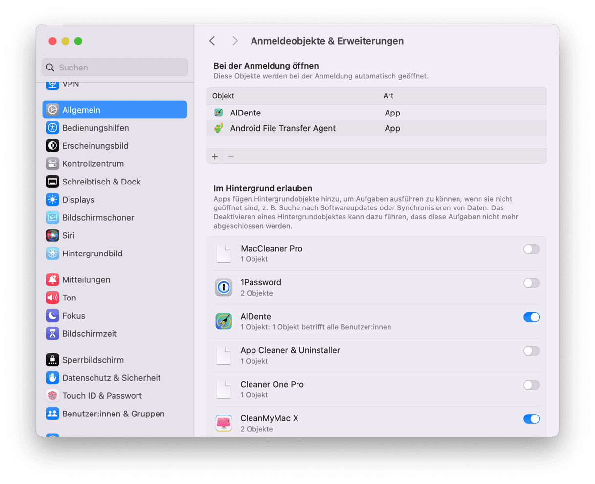Viewport: 595px width, 484px height.
Task: Sort login items by Objekt column header
Action: (224, 96)
